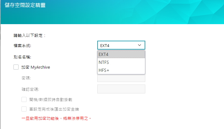Enable the 加密 MyArchive checkbox

tap(16, 67)
